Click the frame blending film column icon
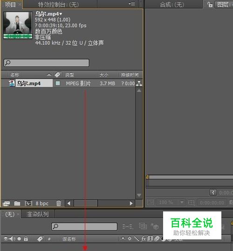Viewport: 233px width, 251px height. (150, 238)
